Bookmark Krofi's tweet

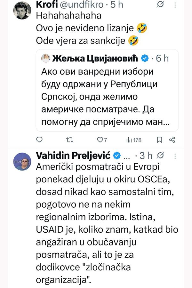tap(159, 140)
